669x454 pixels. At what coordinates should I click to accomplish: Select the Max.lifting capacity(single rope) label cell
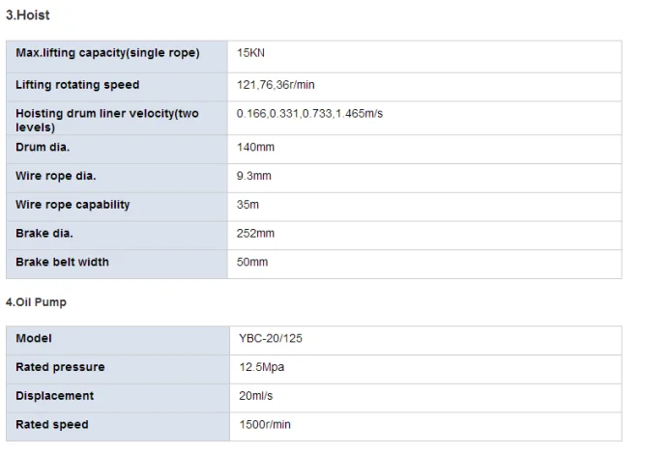pyautogui.click(x=107, y=53)
